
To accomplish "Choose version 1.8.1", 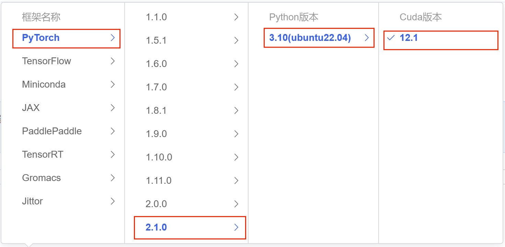I will [x=156, y=111].
